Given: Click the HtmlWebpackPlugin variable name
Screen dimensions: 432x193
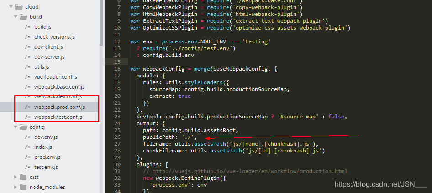Looking at the screenshot, I should coord(170,14).
